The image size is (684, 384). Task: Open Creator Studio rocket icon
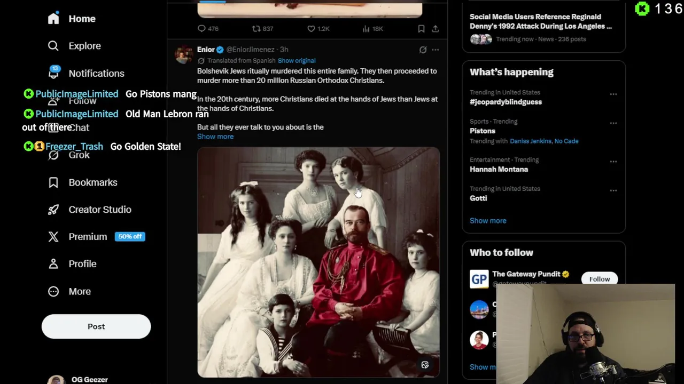pos(53,210)
